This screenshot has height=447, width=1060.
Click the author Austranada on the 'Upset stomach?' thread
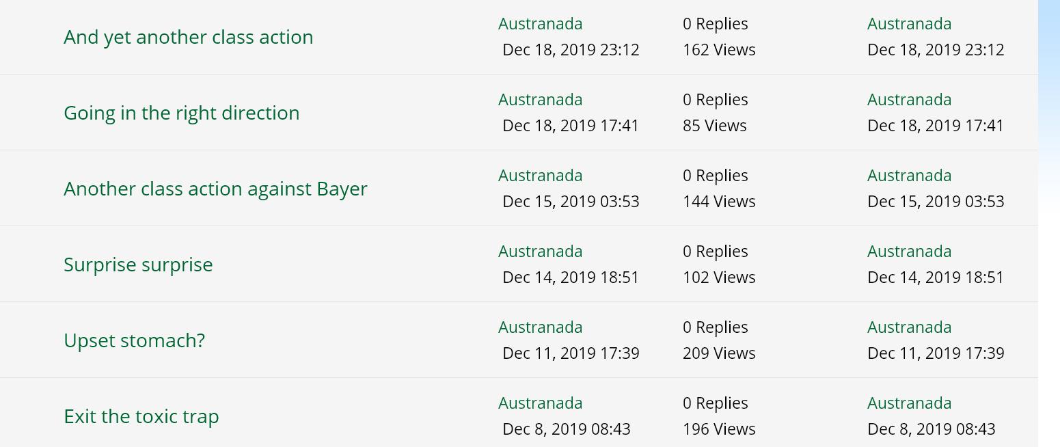[540, 327]
